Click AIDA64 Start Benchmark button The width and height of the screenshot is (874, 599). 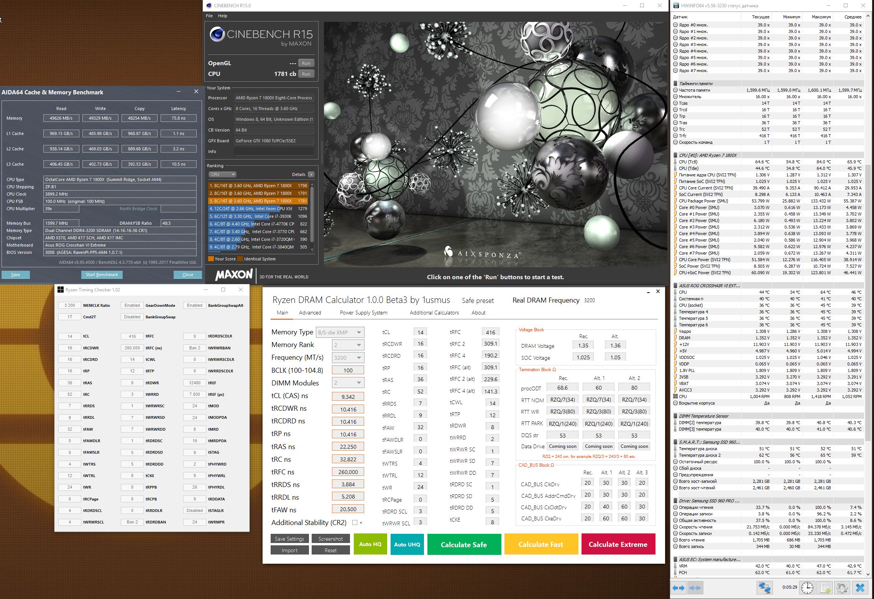tap(102, 275)
